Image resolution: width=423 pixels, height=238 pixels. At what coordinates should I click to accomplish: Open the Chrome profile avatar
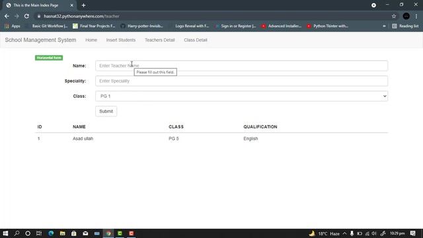tap(406, 16)
